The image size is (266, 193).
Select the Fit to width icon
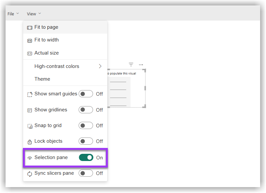[x=29, y=40]
